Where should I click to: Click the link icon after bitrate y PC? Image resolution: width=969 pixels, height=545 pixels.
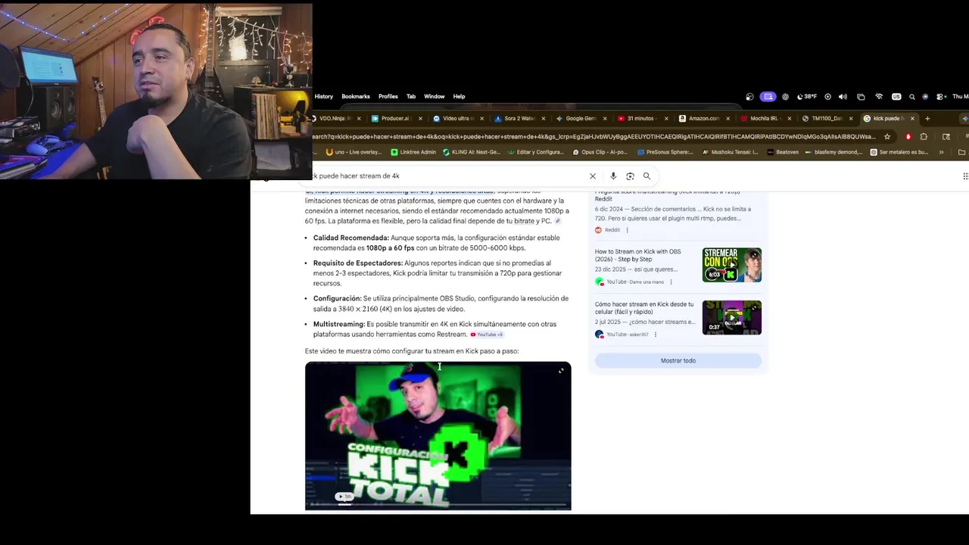tap(558, 221)
